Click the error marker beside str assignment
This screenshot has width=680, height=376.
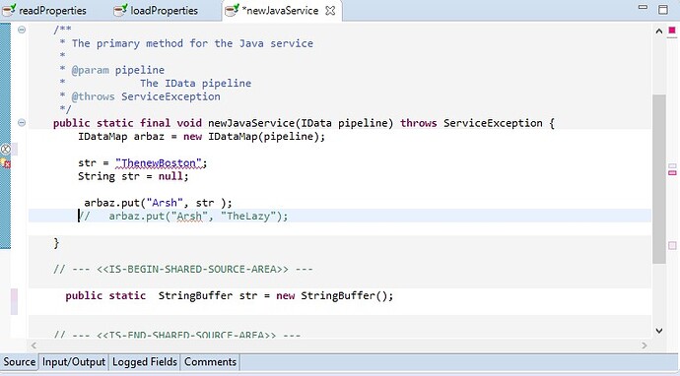pyautogui.click(x=6, y=163)
